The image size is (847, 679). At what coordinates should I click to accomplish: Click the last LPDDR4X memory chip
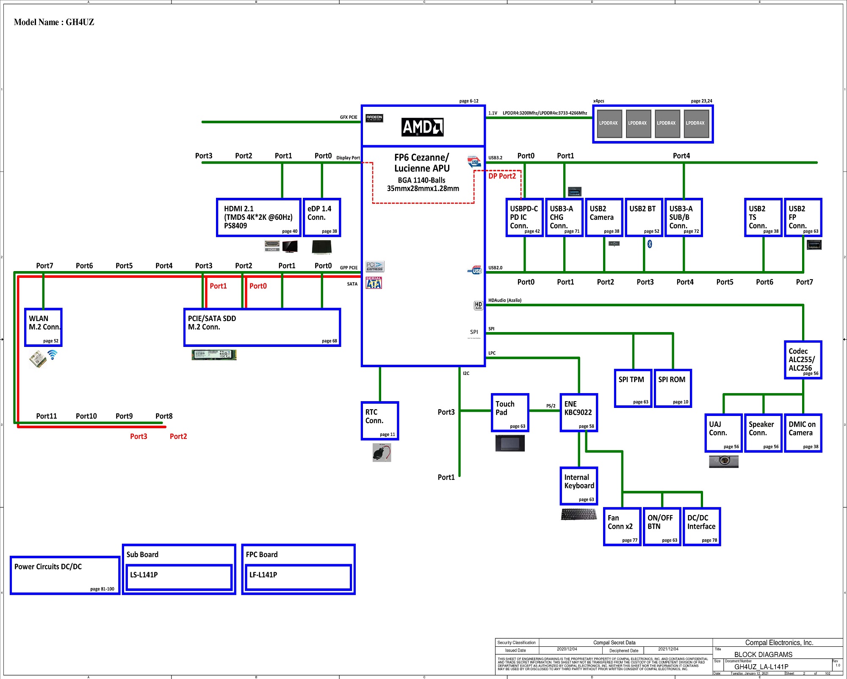tap(696, 124)
